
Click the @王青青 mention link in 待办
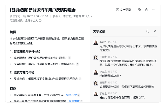[74, 101]
